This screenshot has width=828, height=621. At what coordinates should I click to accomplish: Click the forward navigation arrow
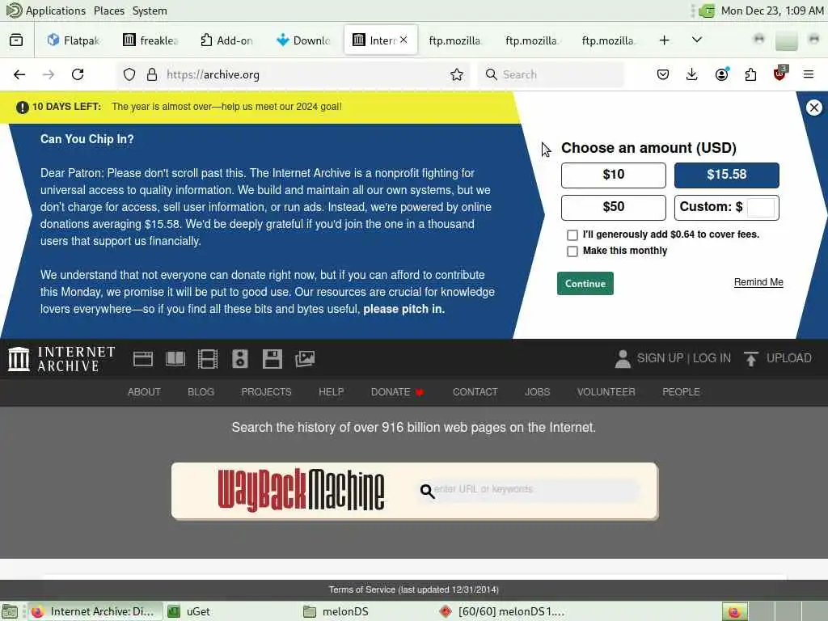[x=49, y=74]
